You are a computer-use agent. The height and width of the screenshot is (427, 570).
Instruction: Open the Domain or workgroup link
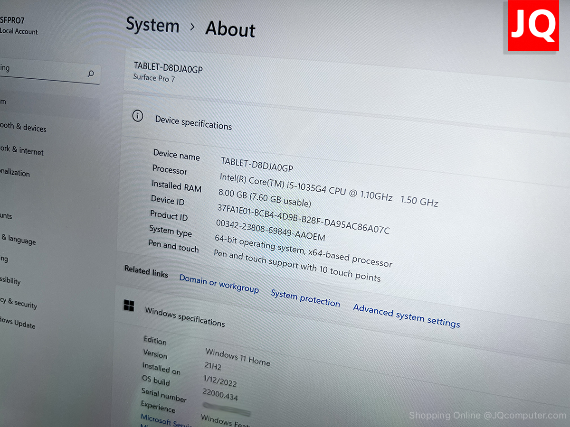(219, 283)
